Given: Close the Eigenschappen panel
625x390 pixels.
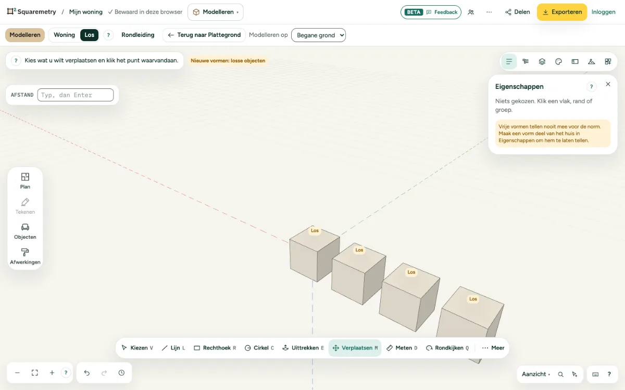Looking at the screenshot, I should 608,84.
